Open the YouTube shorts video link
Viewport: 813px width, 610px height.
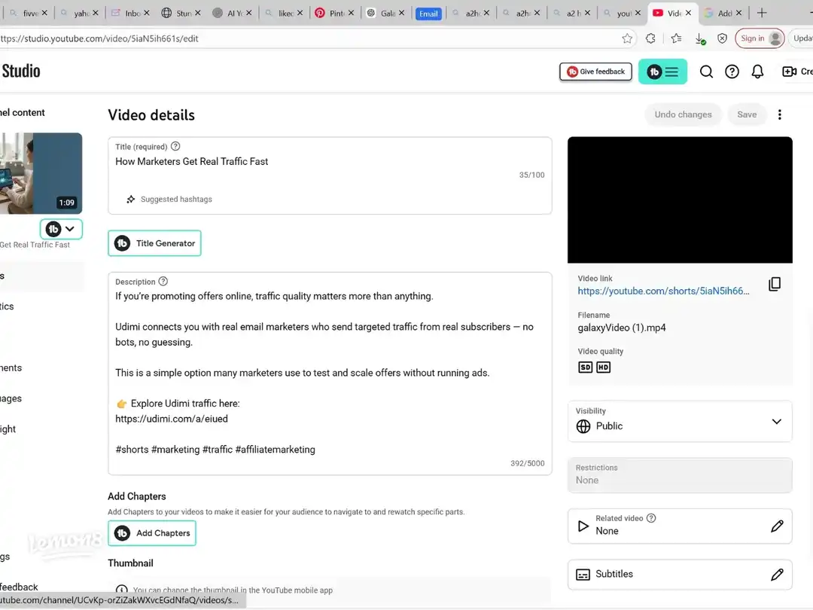[663, 291]
